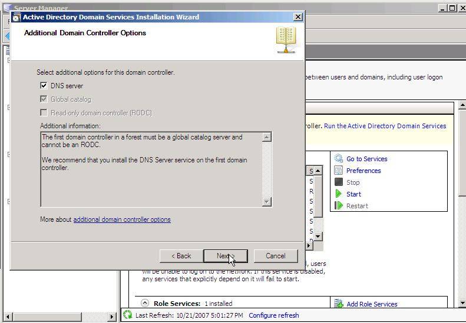Select Last Refresh timestamp text
Image resolution: width=466 pixels, height=323 pixels.
pyautogui.click(x=189, y=315)
